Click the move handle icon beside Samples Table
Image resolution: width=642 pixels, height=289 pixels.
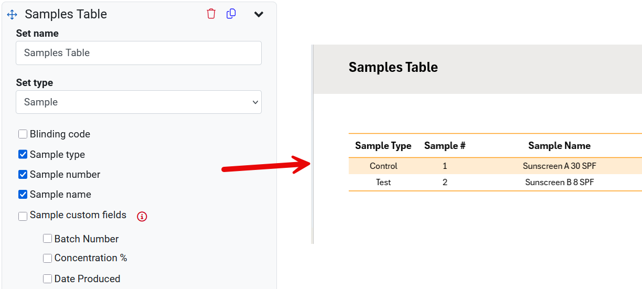[x=12, y=15]
